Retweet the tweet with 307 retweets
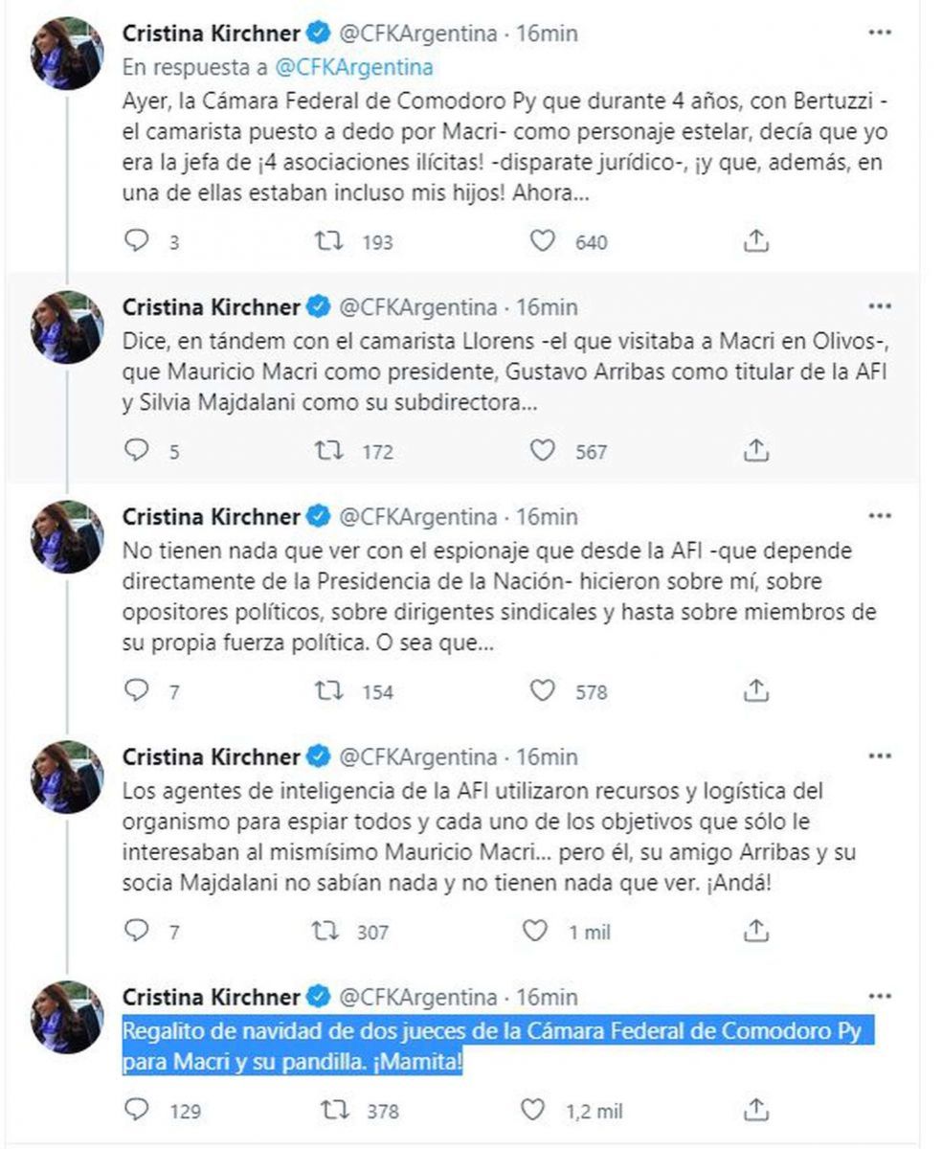Image resolution: width=942 pixels, height=1149 pixels. pos(330,930)
